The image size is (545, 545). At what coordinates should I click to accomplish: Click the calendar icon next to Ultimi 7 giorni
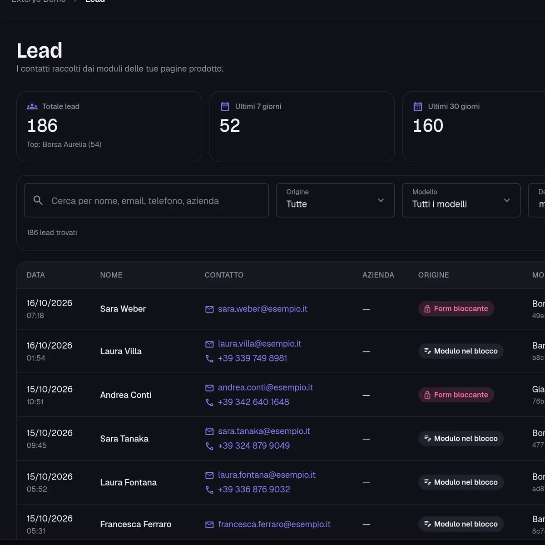coord(225,107)
